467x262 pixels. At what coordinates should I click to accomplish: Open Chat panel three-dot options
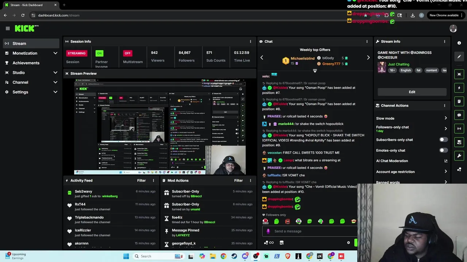pyautogui.click(x=367, y=41)
